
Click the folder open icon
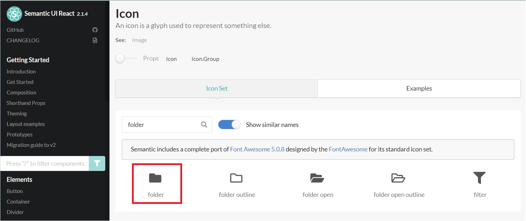[x=317, y=178]
